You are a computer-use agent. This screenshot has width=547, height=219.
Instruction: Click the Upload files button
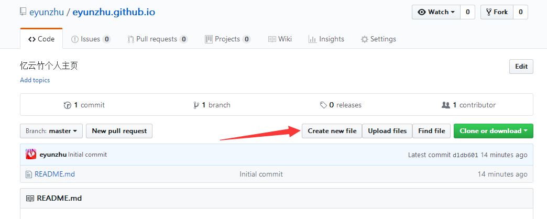tap(387, 131)
